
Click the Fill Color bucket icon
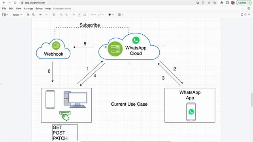coord(74,15)
